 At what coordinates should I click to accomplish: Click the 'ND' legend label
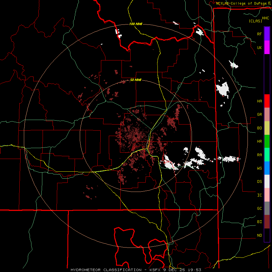(x=259, y=235)
